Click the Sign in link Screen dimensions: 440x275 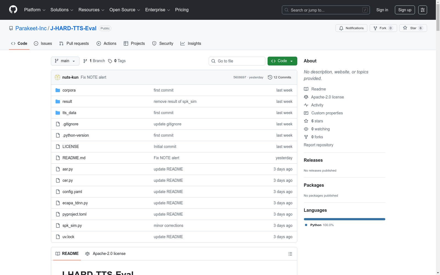point(382,10)
